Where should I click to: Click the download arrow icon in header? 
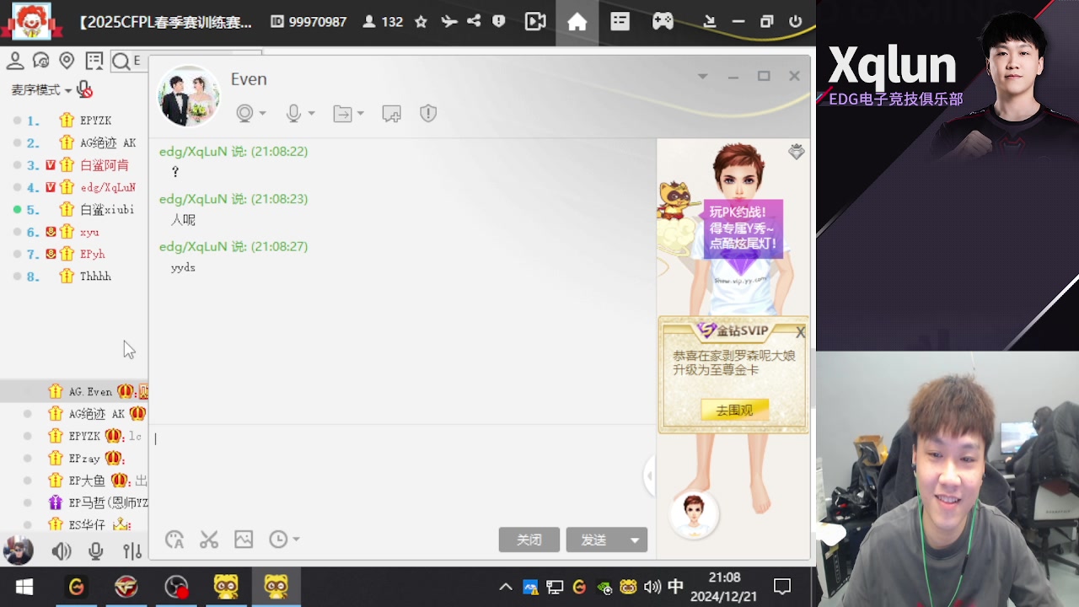point(710,22)
